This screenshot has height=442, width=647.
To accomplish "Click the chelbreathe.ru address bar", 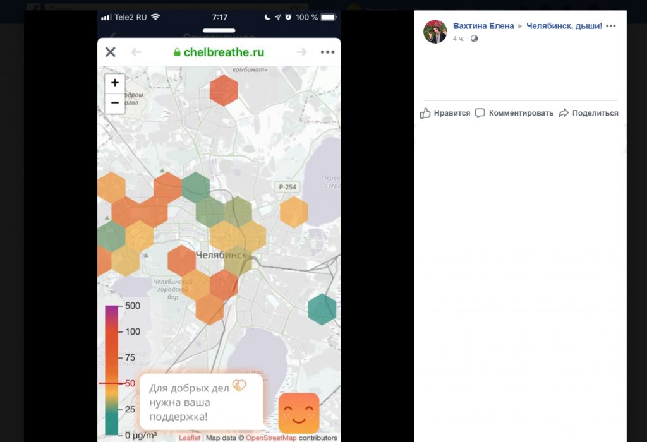I will coord(219,52).
